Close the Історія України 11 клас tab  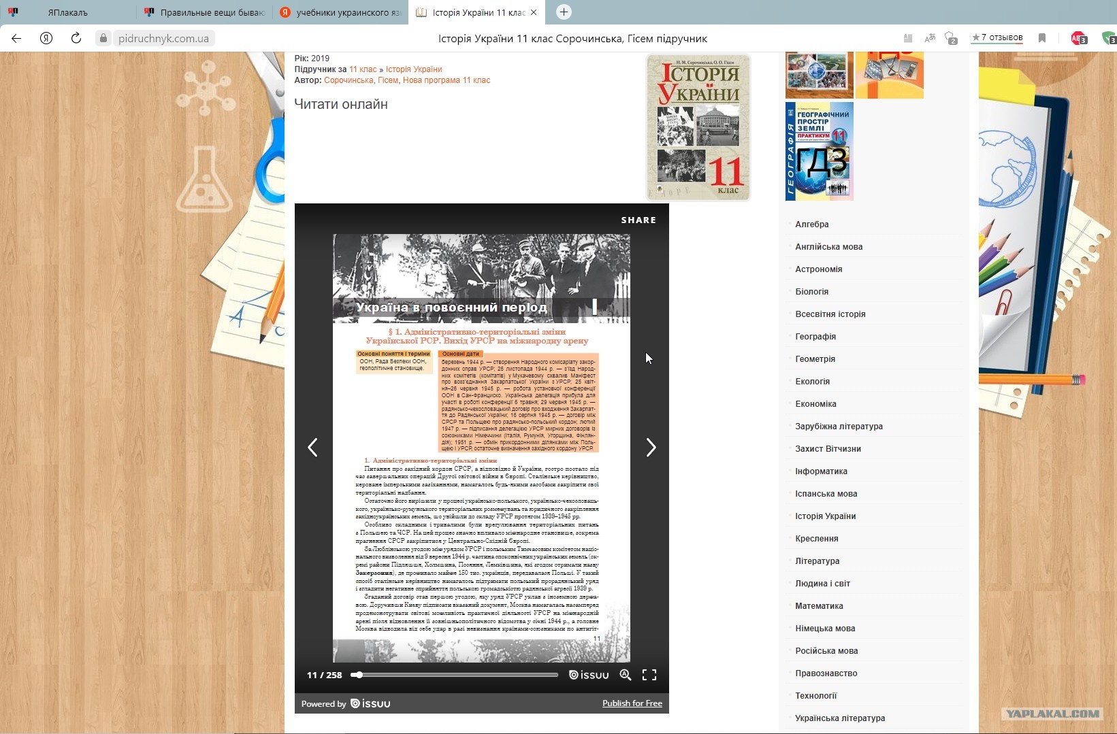pyautogui.click(x=534, y=12)
